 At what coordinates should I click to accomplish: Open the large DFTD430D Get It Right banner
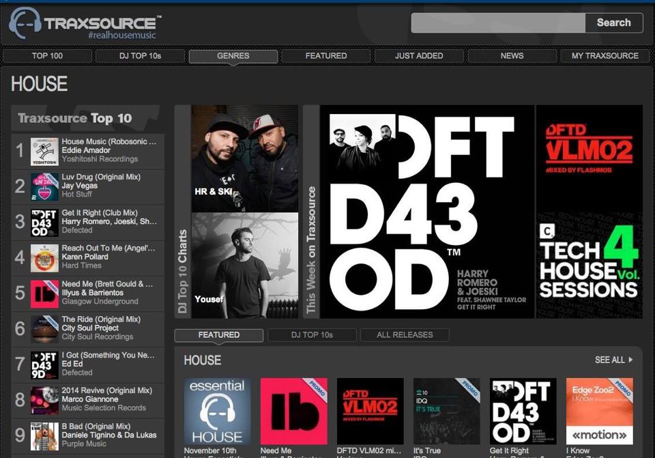tap(427, 212)
